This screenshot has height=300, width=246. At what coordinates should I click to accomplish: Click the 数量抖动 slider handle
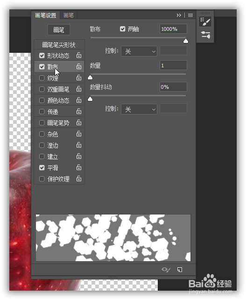(x=90, y=99)
